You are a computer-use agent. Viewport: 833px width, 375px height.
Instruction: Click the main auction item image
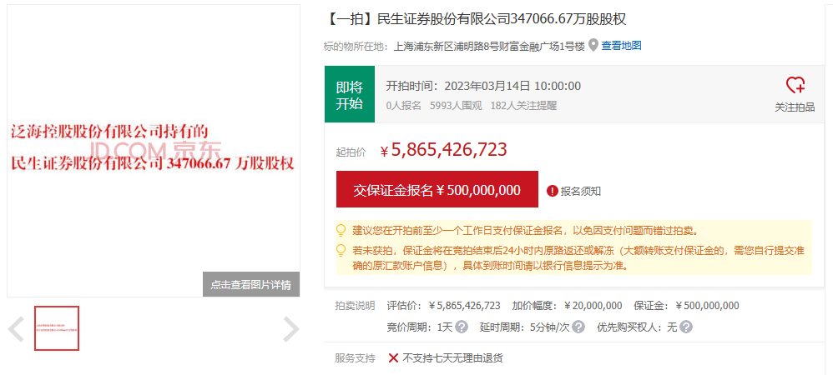tap(154, 151)
